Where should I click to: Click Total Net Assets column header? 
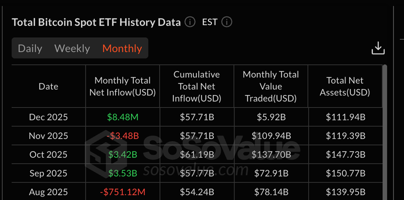(x=345, y=86)
